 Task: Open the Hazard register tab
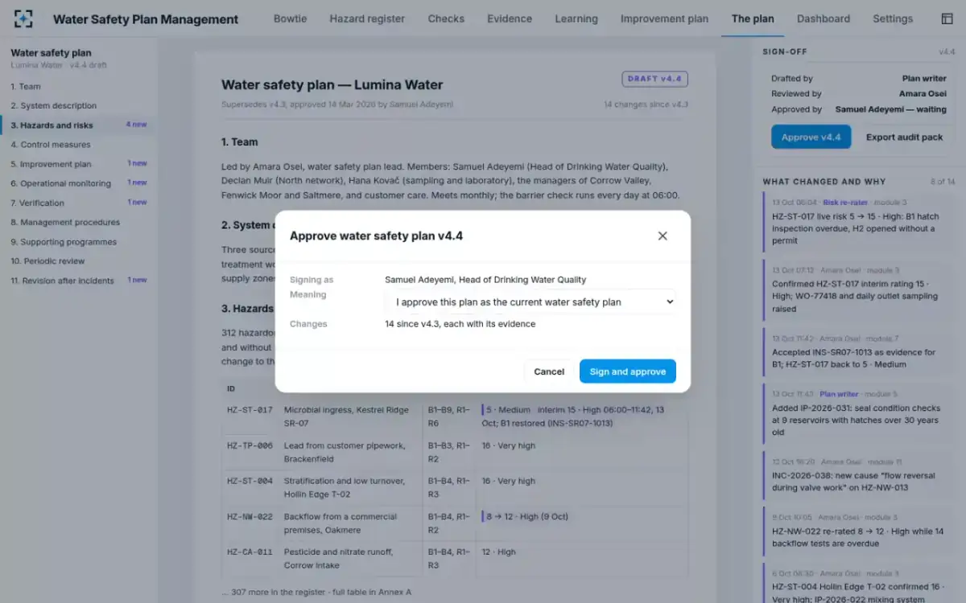click(367, 18)
